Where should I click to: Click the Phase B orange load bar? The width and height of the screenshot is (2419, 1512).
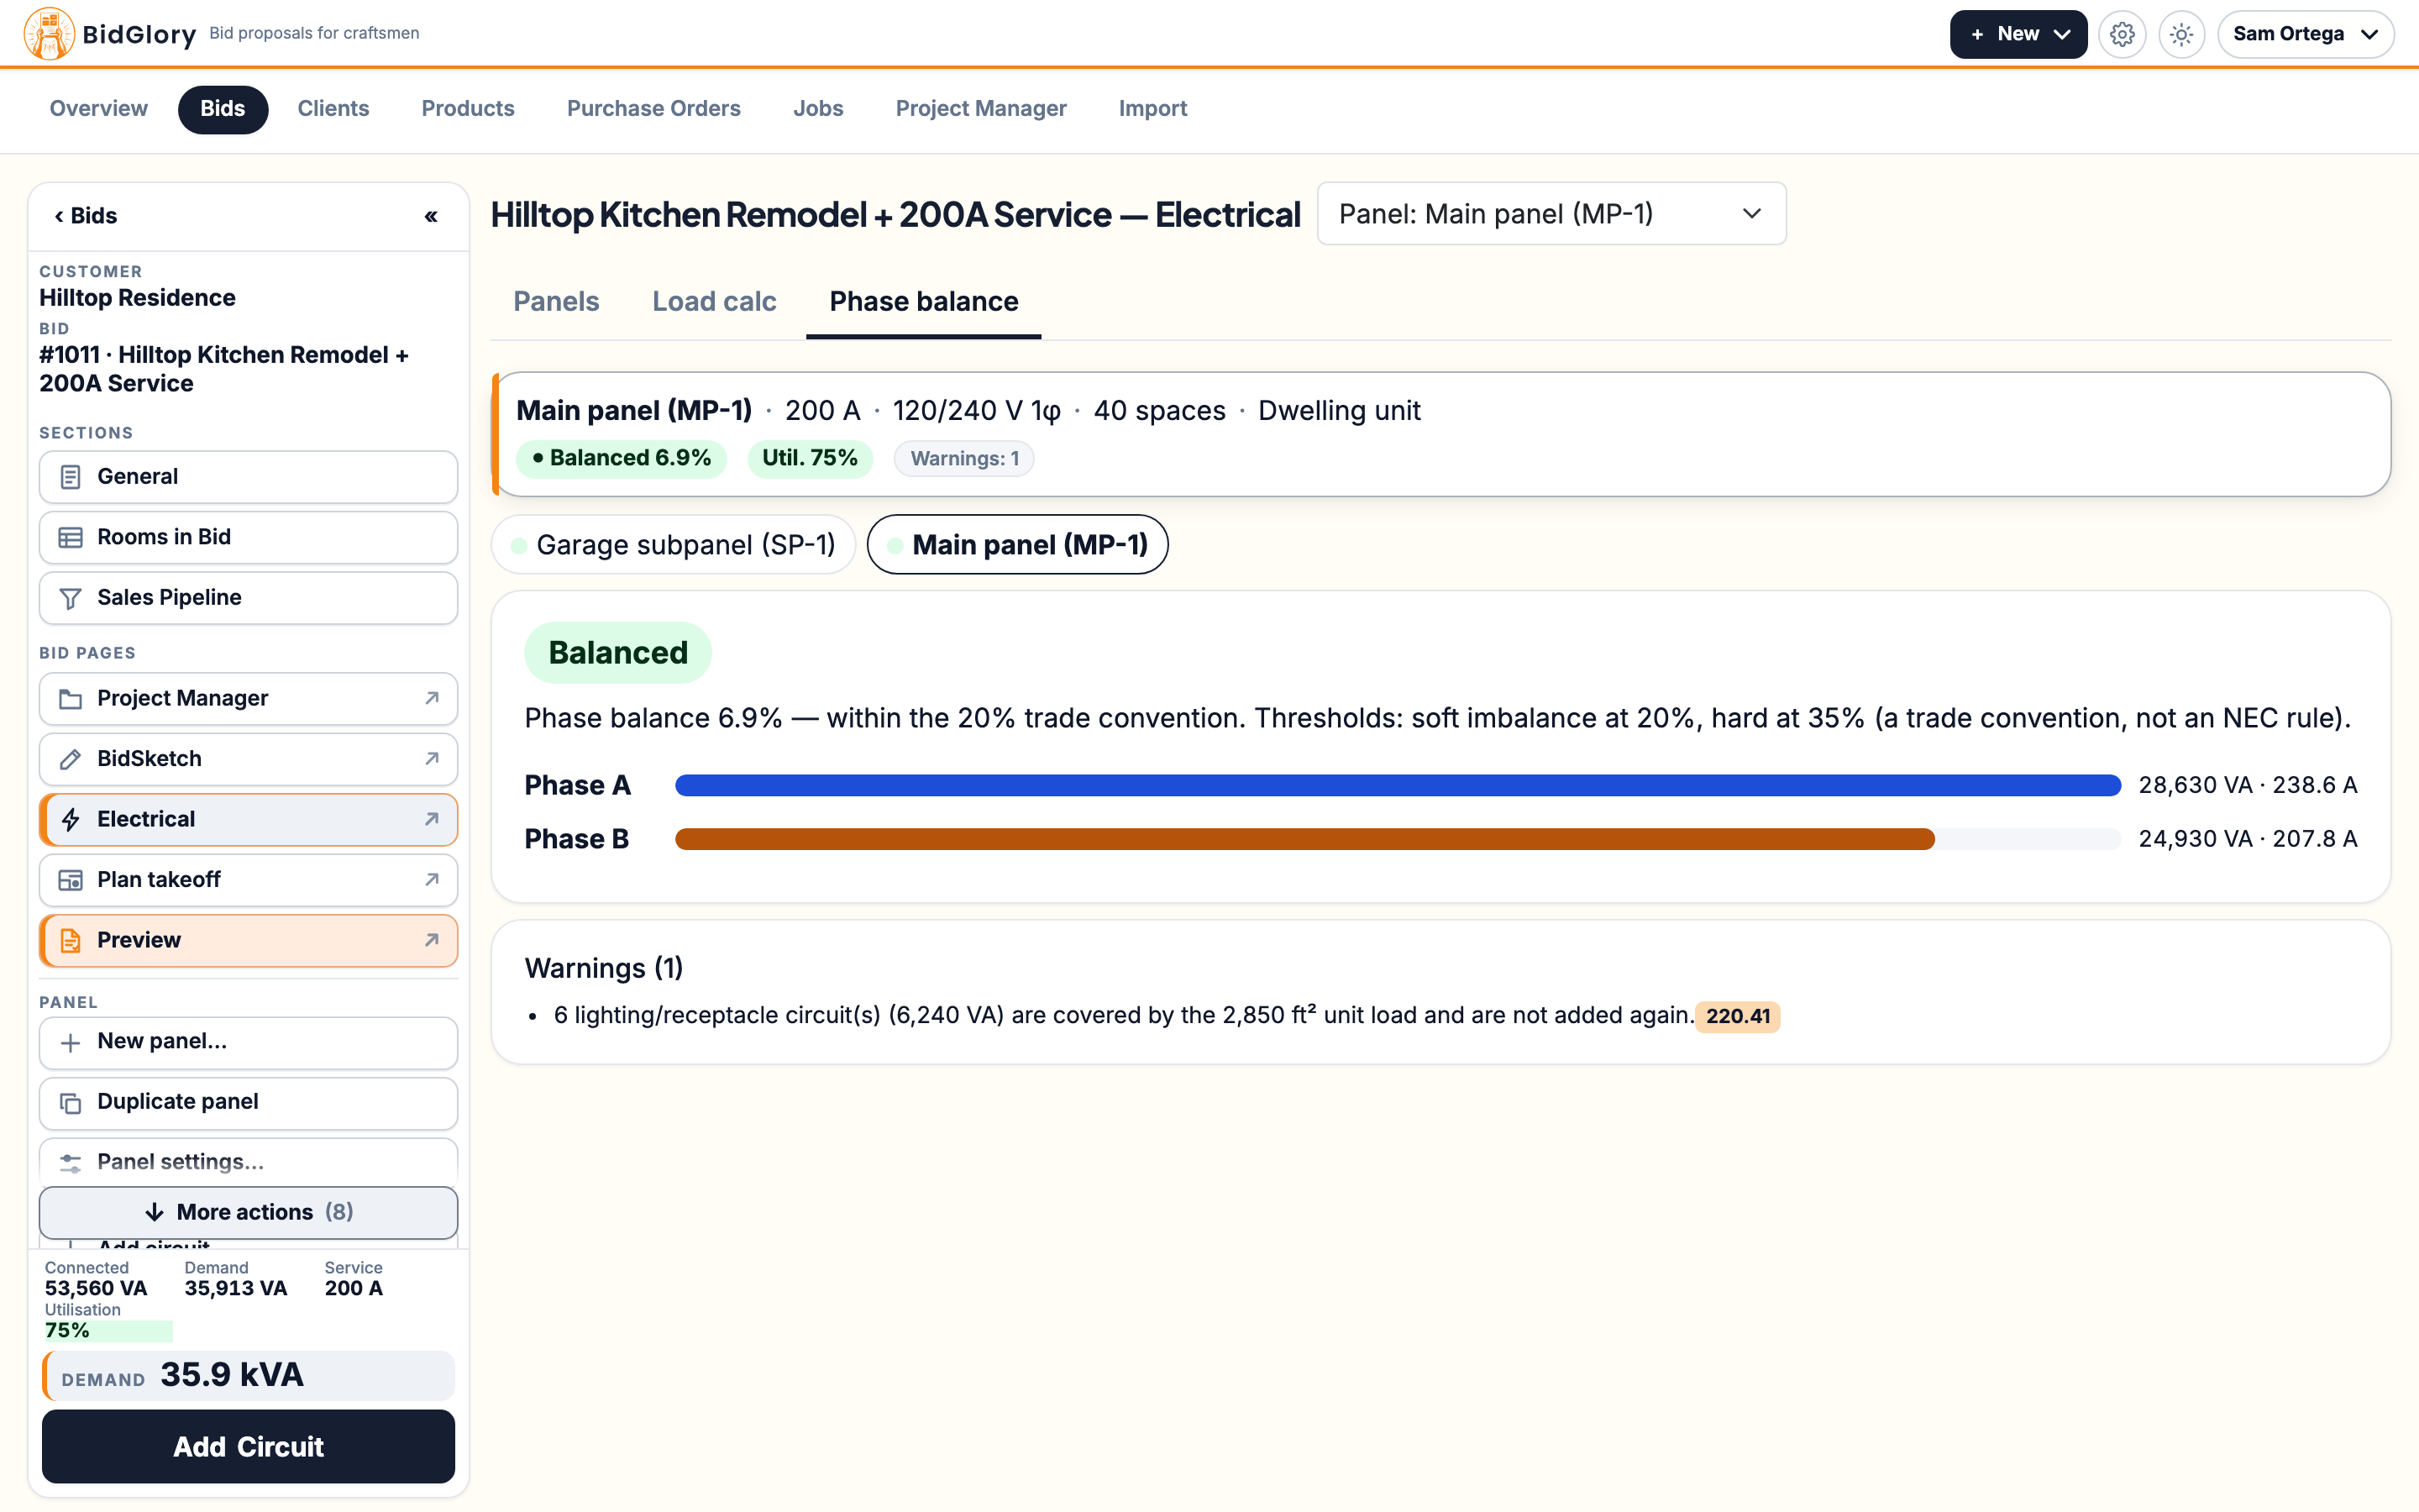[x=1304, y=839]
